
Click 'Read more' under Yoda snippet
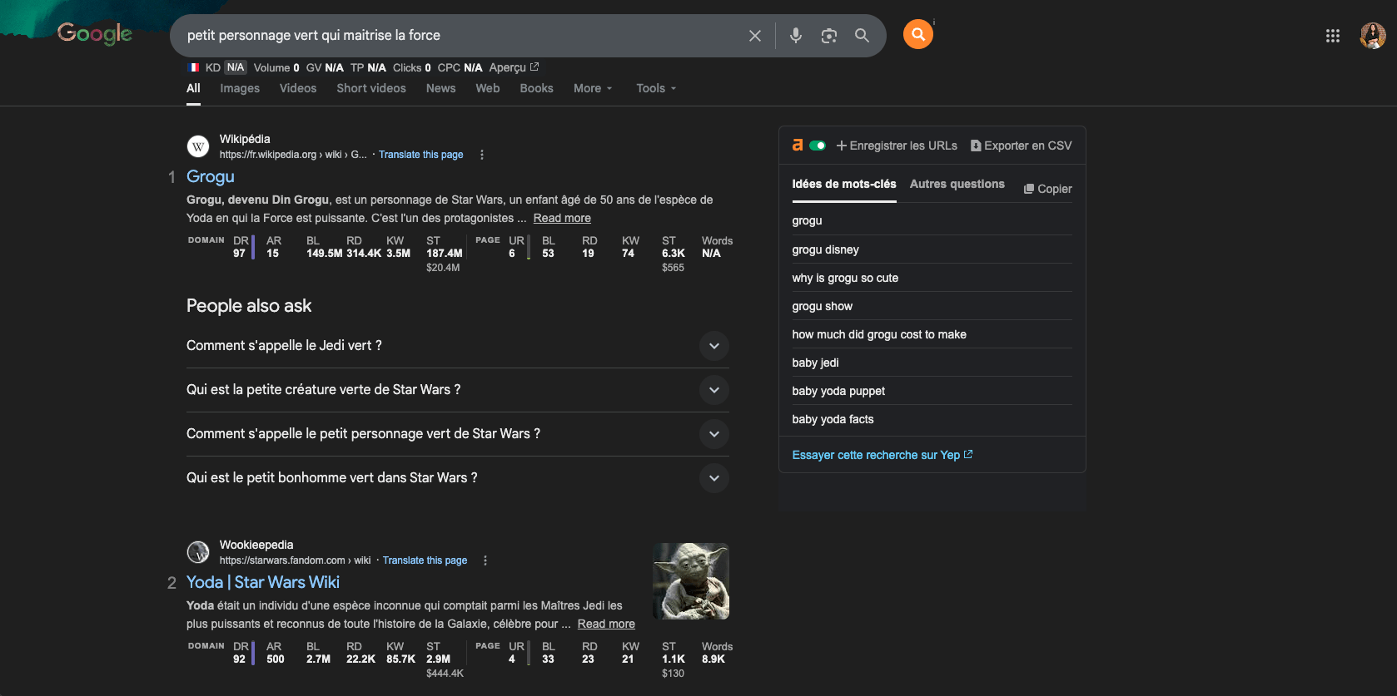pyautogui.click(x=606, y=624)
